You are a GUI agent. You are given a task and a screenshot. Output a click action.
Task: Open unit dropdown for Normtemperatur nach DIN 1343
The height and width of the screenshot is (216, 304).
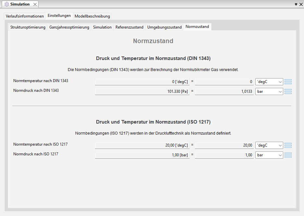269,82
